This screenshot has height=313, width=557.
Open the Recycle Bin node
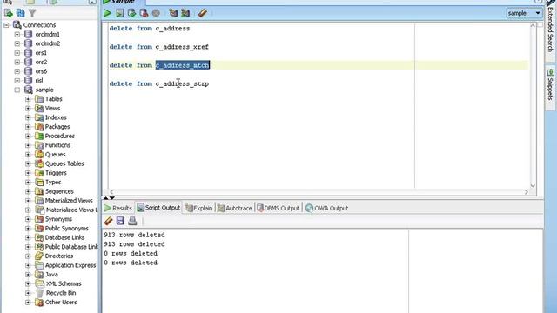[x=61, y=293]
